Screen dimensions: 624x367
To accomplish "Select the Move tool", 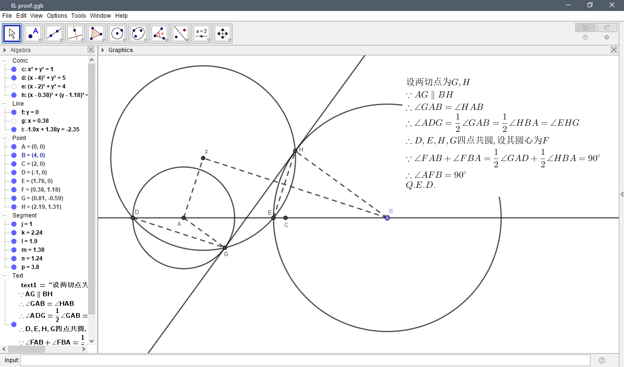I will coord(11,33).
